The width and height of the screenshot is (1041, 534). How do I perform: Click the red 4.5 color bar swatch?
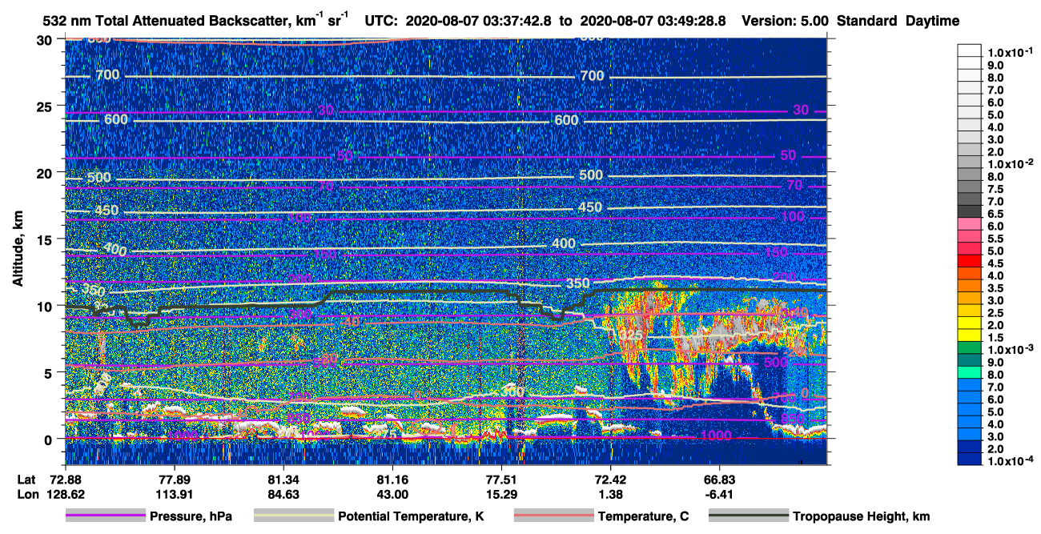pos(970,260)
